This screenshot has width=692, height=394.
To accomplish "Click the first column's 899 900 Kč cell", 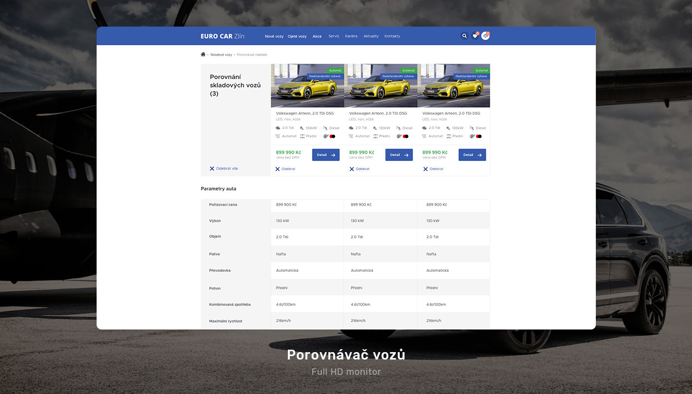I will coord(286,205).
